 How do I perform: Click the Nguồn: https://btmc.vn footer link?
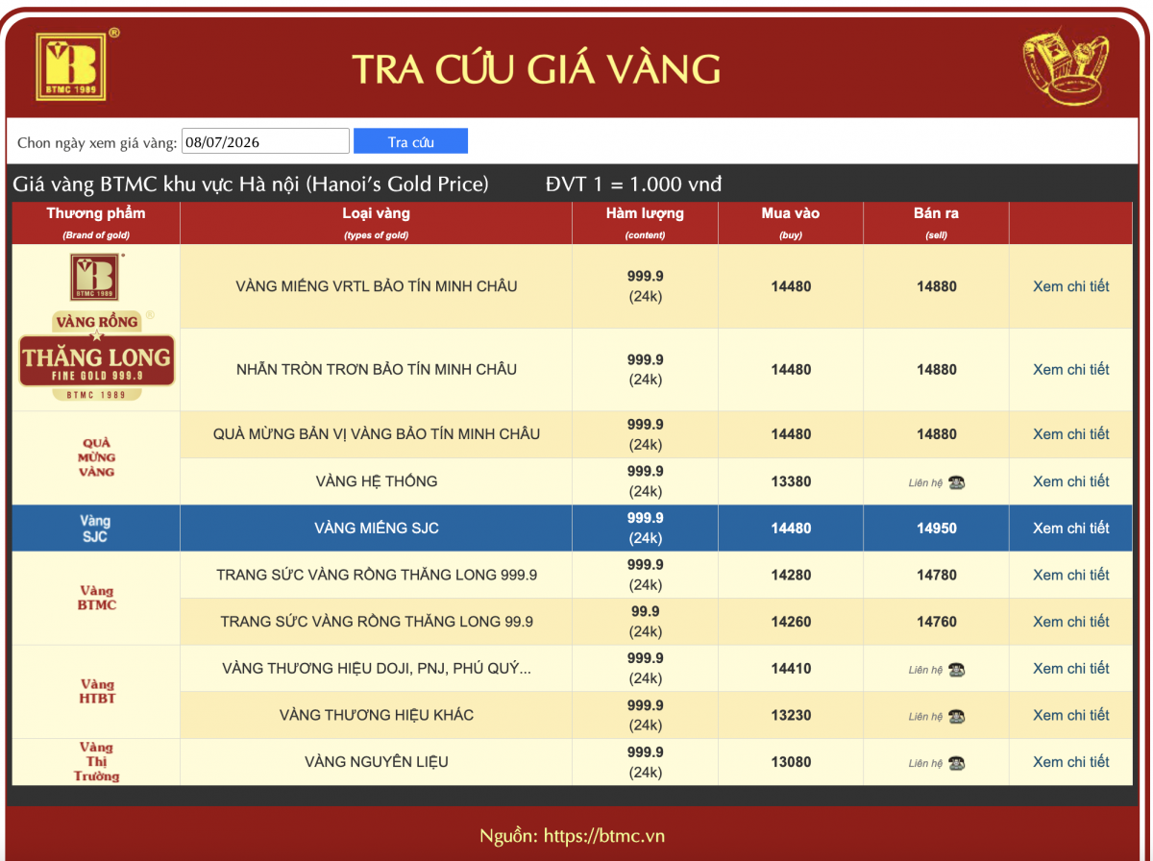(x=572, y=836)
